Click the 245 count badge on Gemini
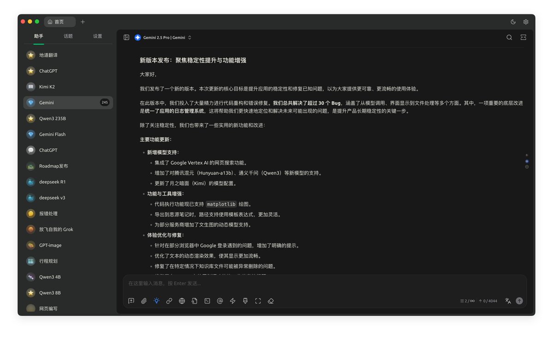The height and width of the screenshot is (337, 553). (x=105, y=103)
